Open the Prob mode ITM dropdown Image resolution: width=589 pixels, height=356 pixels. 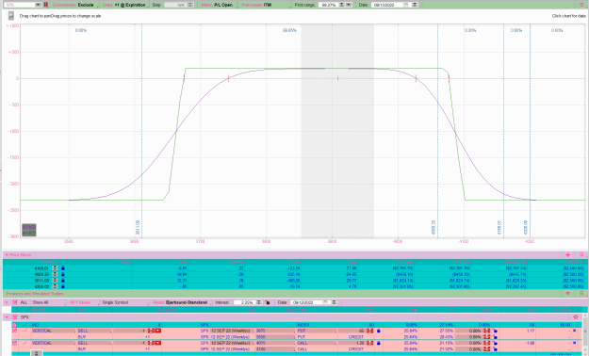pos(268,5)
